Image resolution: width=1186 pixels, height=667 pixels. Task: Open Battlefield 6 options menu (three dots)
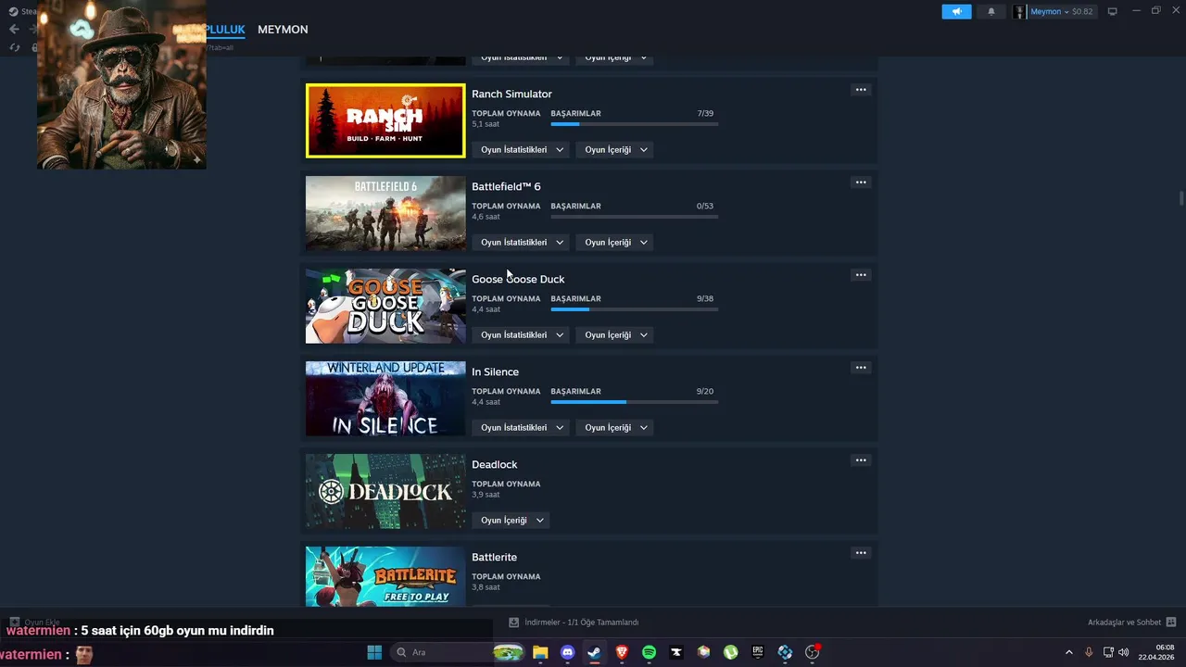pos(861,182)
